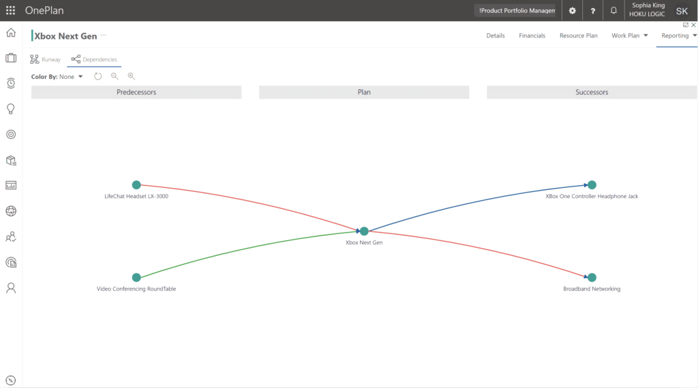
Task: Switch to the Dependencies view
Action: pos(94,59)
